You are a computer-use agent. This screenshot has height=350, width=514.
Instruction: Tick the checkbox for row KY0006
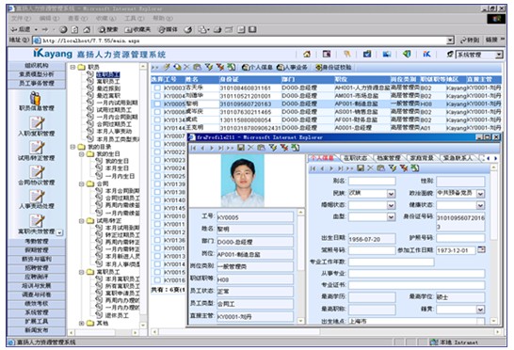[157, 112]
